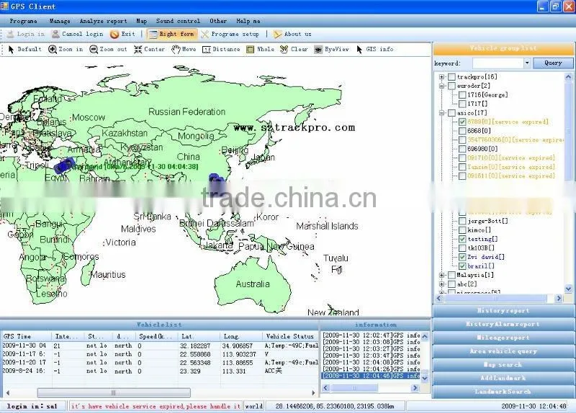Viewport: 576px width, 413px height.
Task: Open the Analyze report menu
Action: coord(103,22)
